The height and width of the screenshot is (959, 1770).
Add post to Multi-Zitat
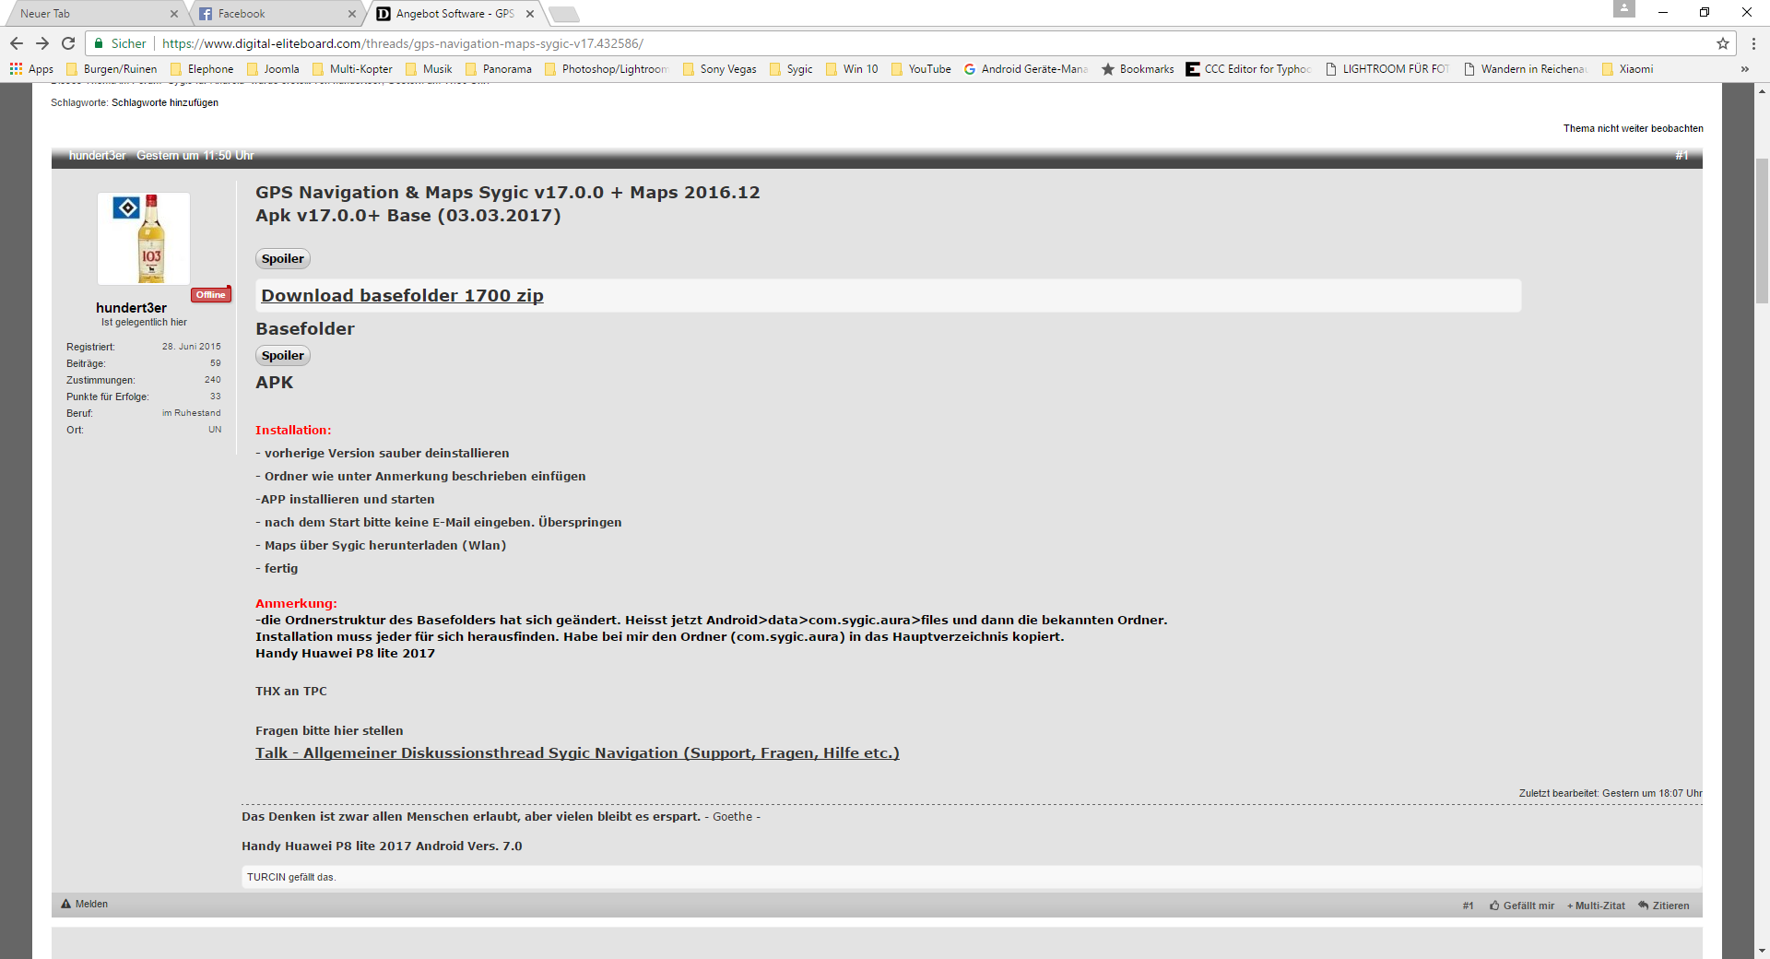pos(1596,906)
